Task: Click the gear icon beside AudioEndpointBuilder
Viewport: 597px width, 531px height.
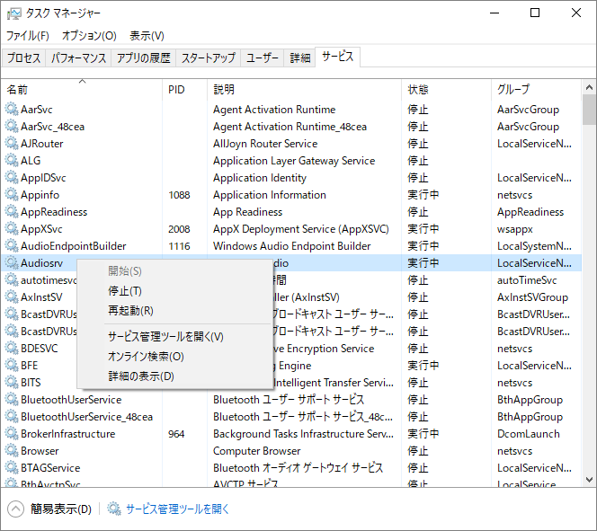Action: 12,246
